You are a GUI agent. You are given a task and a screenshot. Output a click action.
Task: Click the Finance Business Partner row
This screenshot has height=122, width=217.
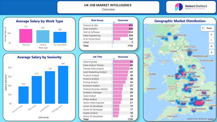[108, 89]
